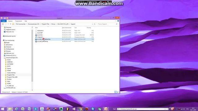Switch to details view layout icon

115,92
